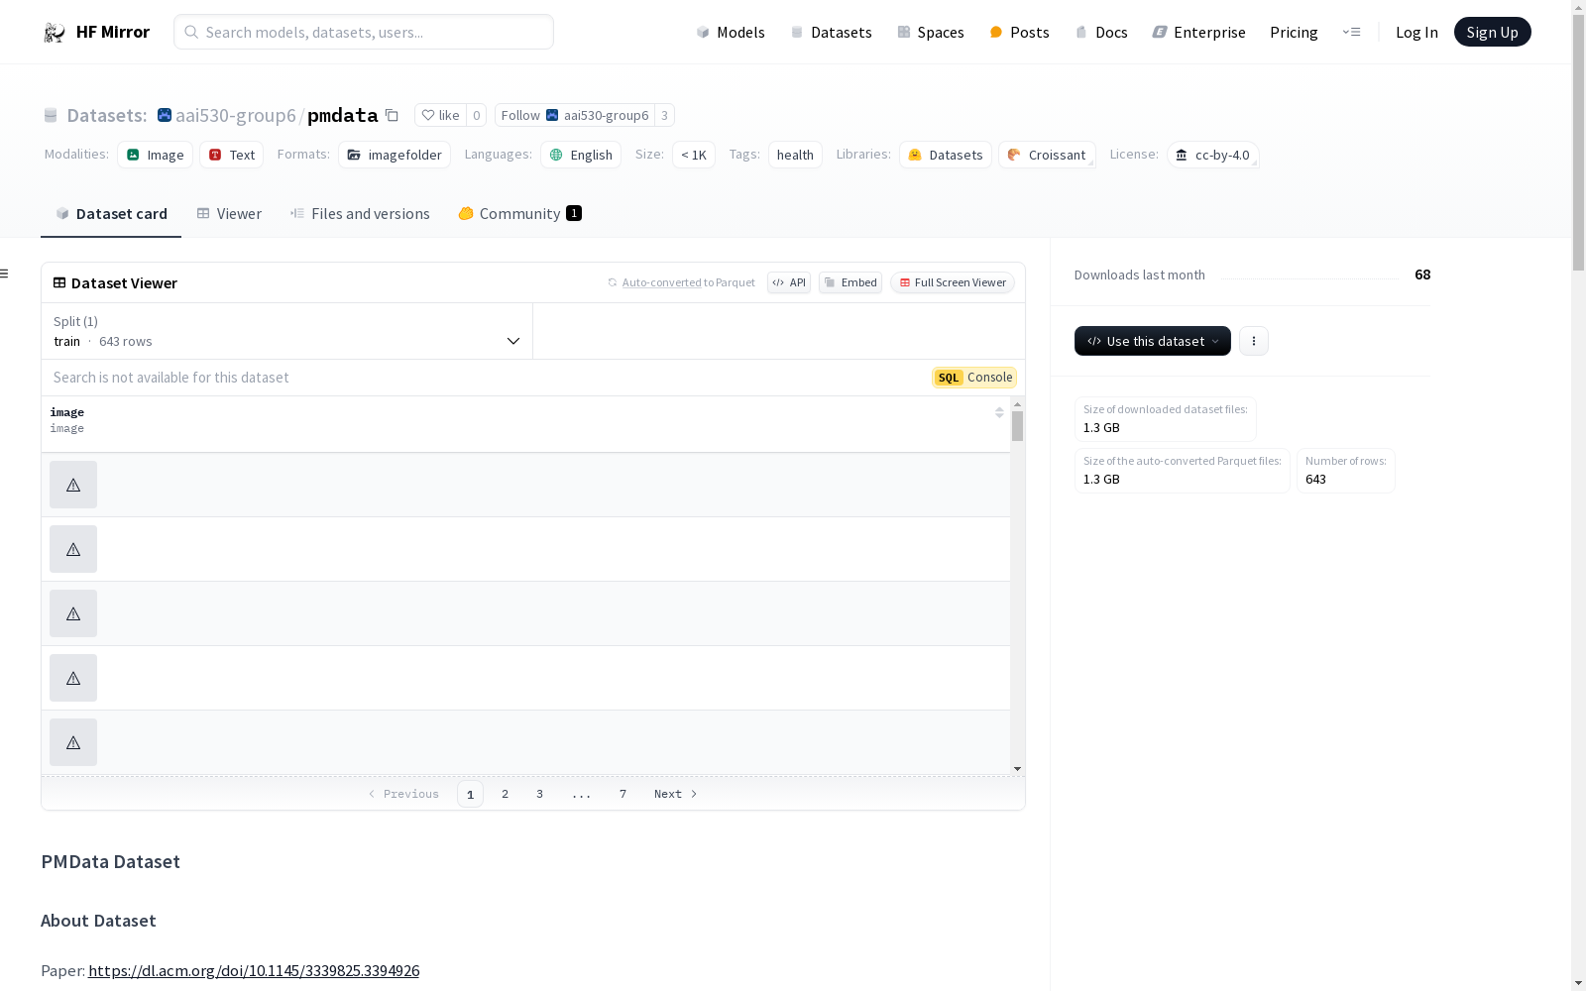Go to page 2 of viewer
This screenshot has height=991, width=1586.
tap(505, 794)
